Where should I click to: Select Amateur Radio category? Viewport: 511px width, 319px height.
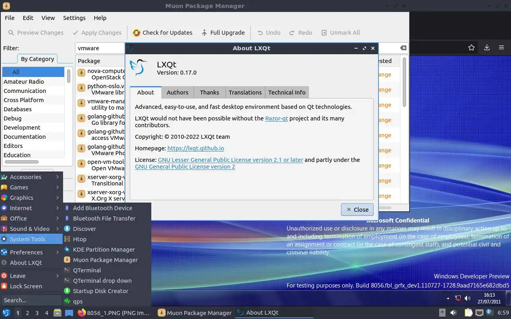pyautogui.click(x=34, y=81)
